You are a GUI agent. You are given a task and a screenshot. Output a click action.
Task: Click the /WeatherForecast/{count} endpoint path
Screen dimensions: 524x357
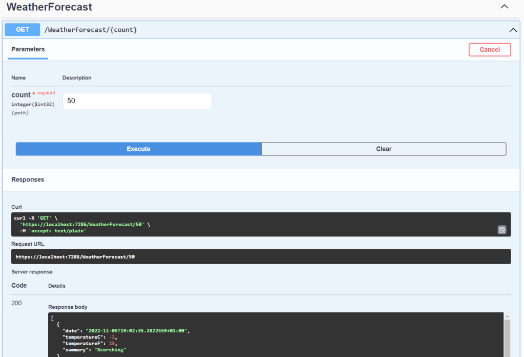point(91,30)
